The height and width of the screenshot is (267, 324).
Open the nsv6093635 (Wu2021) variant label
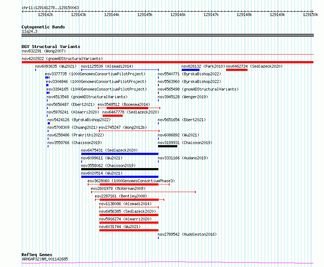(x=56, y=66)
